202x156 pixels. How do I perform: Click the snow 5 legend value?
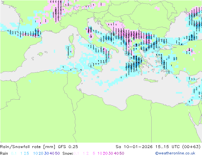94,153
